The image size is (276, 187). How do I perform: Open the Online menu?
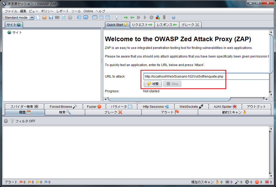[x=88, y=11]
